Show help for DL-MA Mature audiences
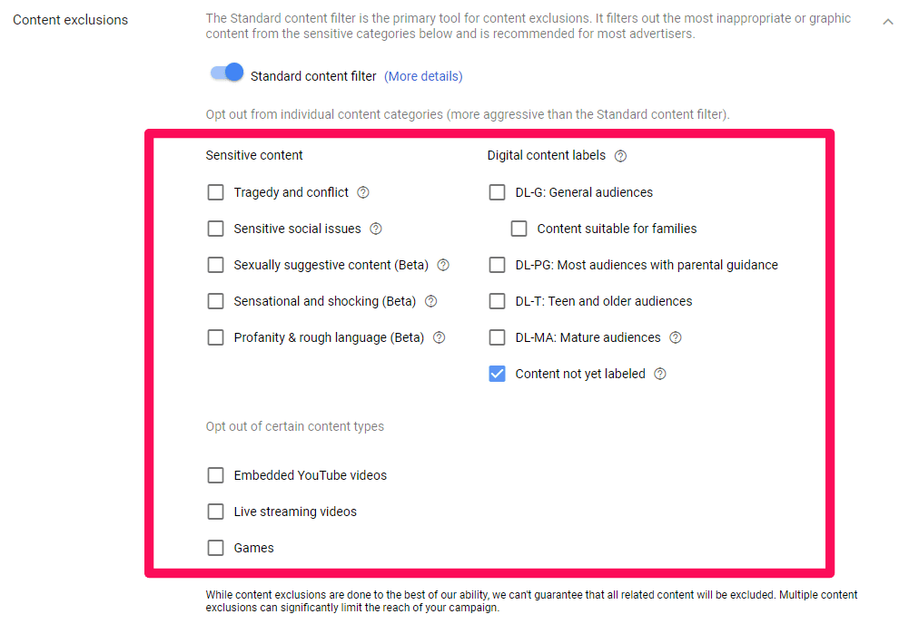The height and width of the screenshot is (624, 909). coord(676,337)
